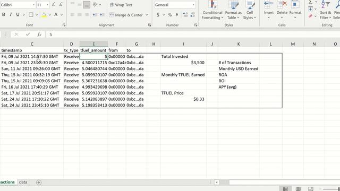Viewport: 340px width, 191px height.
Task: Click the Clear eraser icon
Action: (310, 16)
